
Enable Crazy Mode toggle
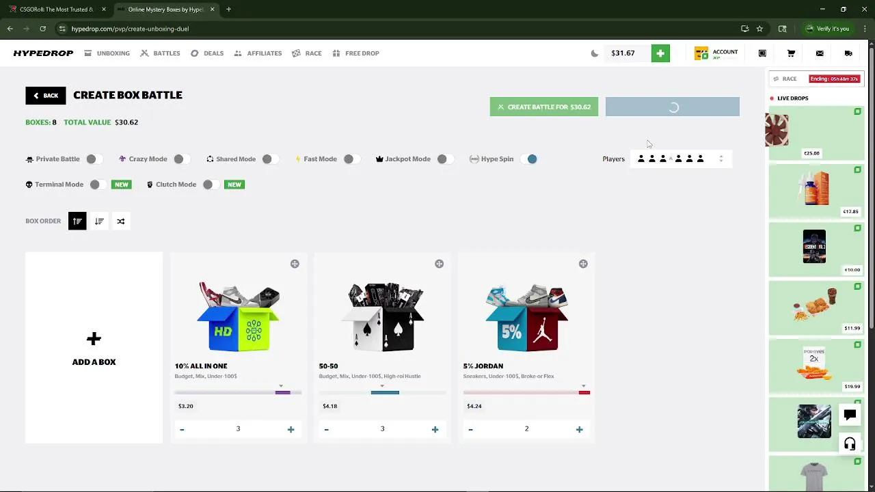pyautogui.click(x=182, y=159)
